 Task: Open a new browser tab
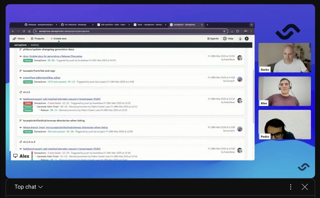pos(207,25)
